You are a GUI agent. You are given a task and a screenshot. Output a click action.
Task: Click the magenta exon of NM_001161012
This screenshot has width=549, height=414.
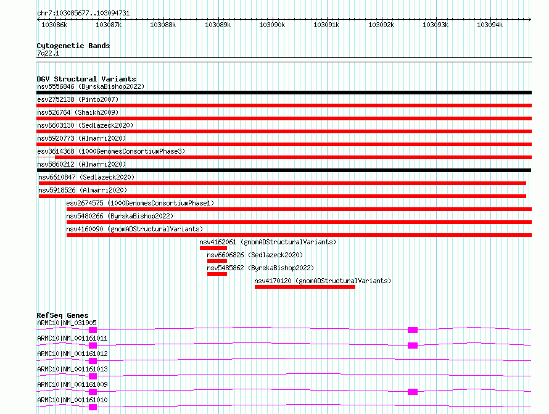(x=93, y=361)
